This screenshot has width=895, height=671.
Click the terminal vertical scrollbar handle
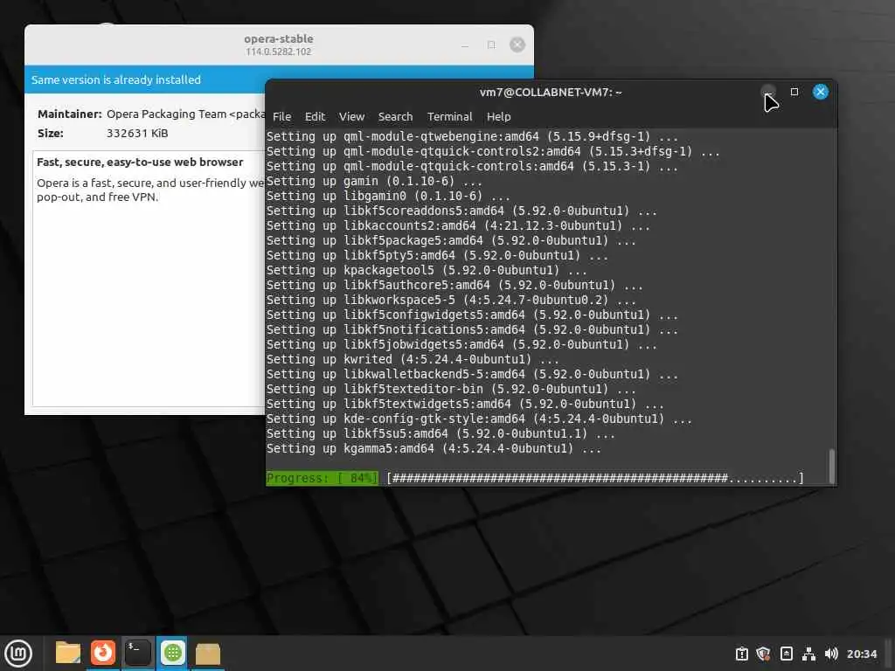tap(832, 466)
